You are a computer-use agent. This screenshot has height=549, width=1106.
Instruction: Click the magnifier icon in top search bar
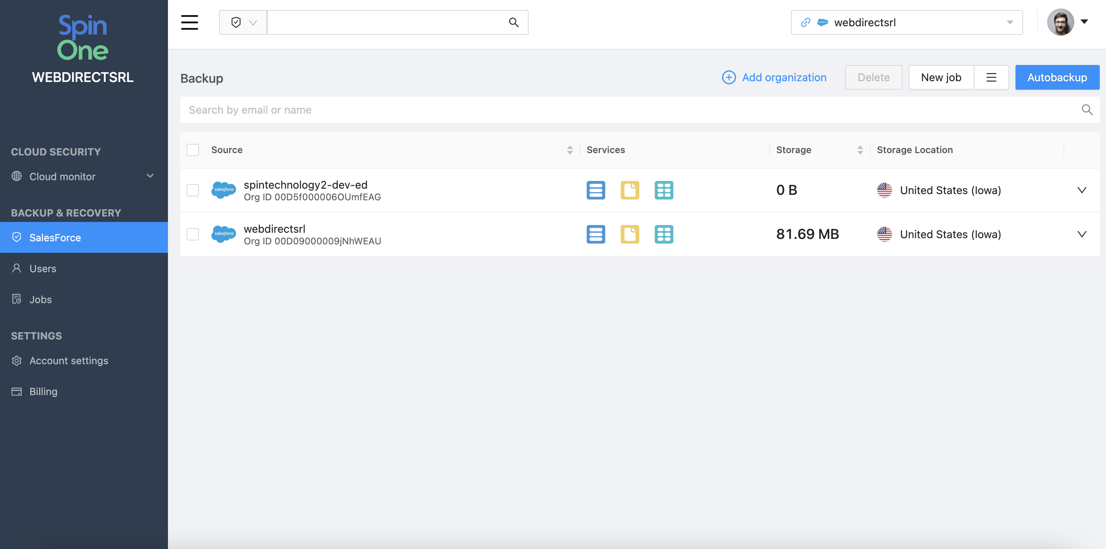pos(514,22)
